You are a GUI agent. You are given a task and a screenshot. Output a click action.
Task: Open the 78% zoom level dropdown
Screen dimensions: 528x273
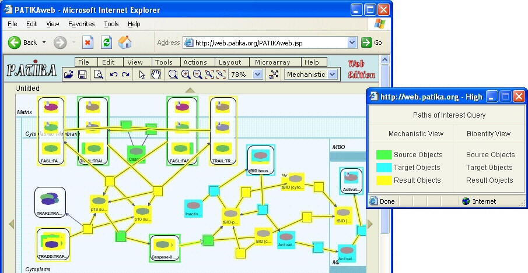point(258,75)
